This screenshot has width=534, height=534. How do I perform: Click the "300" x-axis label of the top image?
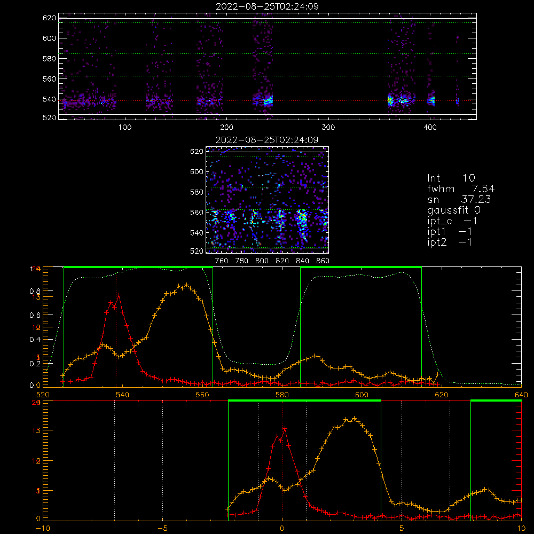coord(328,128)
